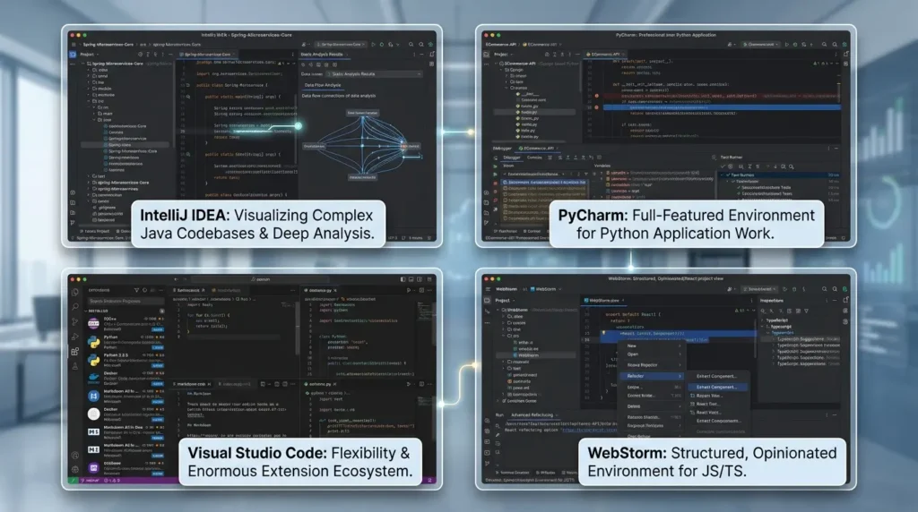Choose Refactor in WebStorm context menu
The height and width of the screenshot is (512, 918).
coord(651,377)
